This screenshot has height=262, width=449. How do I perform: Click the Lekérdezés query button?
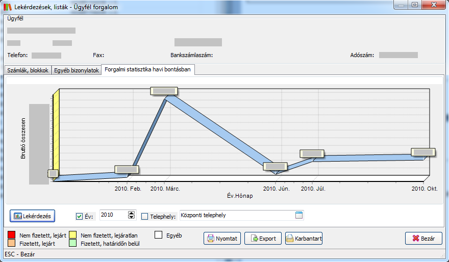tap(33, 216)
